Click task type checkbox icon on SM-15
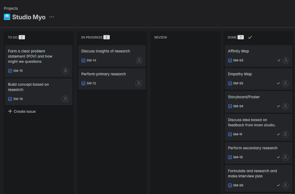The height and width of the screenshot is (194, 295). (x=10, y=71)
